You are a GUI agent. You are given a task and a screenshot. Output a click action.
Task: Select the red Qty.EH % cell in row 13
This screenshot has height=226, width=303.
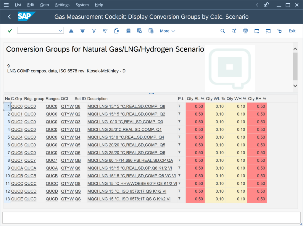257,199
